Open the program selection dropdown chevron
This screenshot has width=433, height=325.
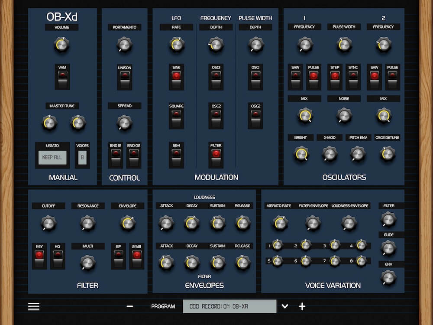[x=285, y=306]
